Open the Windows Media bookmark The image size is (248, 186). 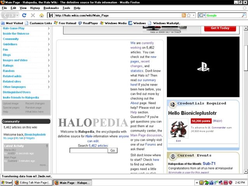[x=113, y=23]
